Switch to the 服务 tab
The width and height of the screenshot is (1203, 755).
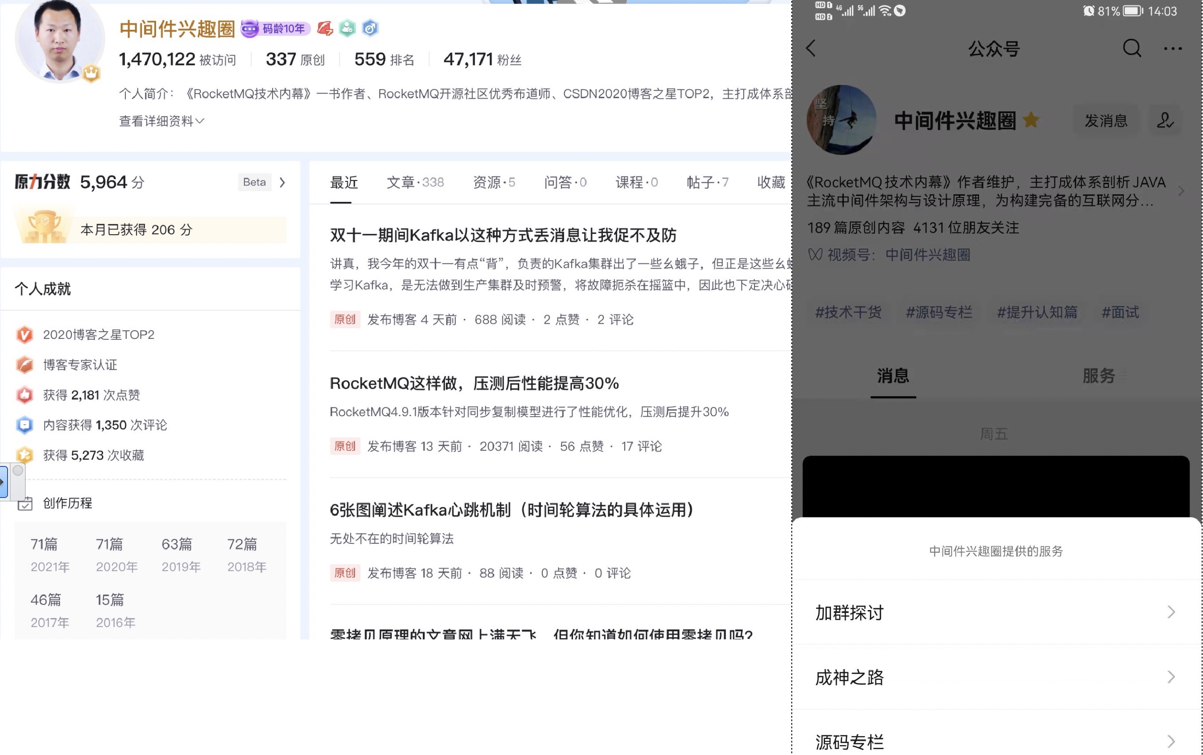pos(1098,376)
